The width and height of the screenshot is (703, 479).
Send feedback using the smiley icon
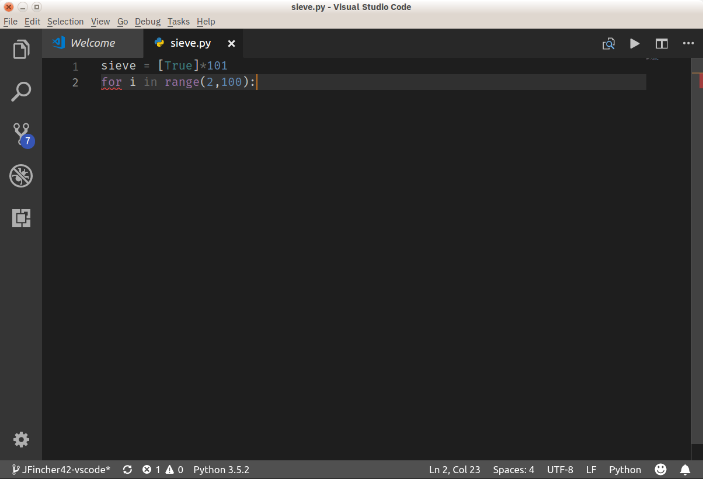[x=660, y=469]
